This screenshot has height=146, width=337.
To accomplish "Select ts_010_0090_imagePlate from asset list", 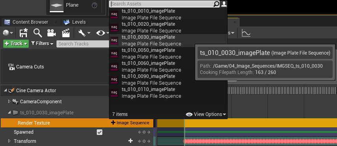I will click(x=168, y=80).
